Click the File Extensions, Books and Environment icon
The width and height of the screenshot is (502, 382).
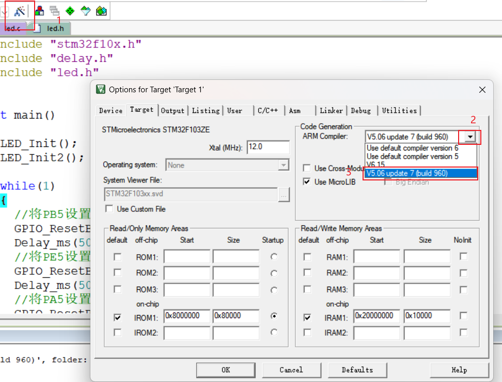click(x=40, y=11)
